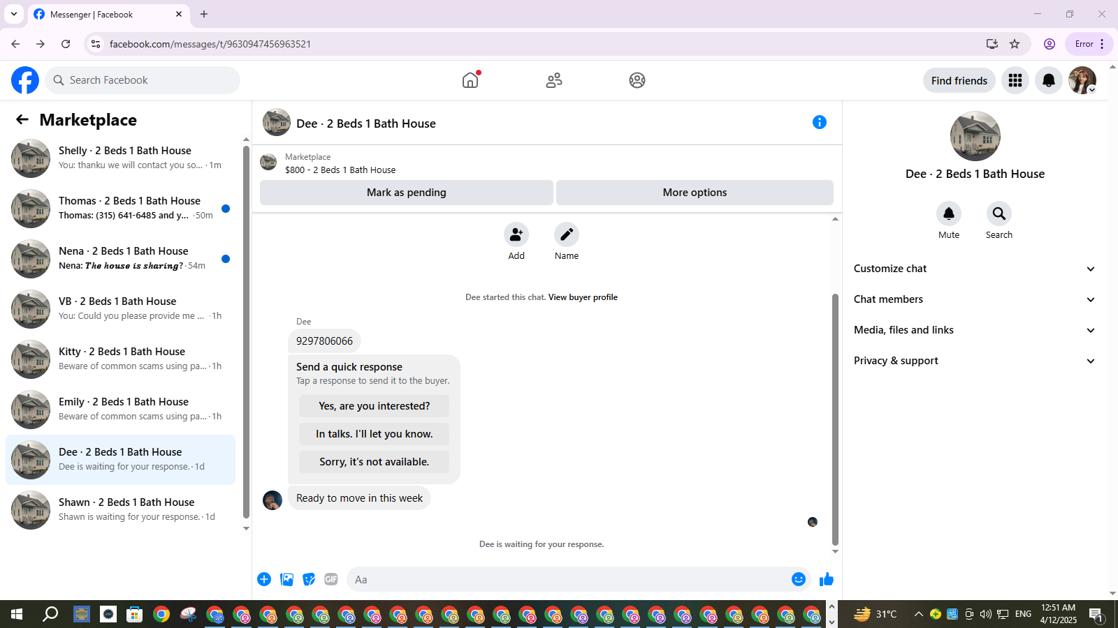Open the Chrome profile icon
This screenshot has width=1118, height=628.
pyautogui.click(x=1050, y=44)
